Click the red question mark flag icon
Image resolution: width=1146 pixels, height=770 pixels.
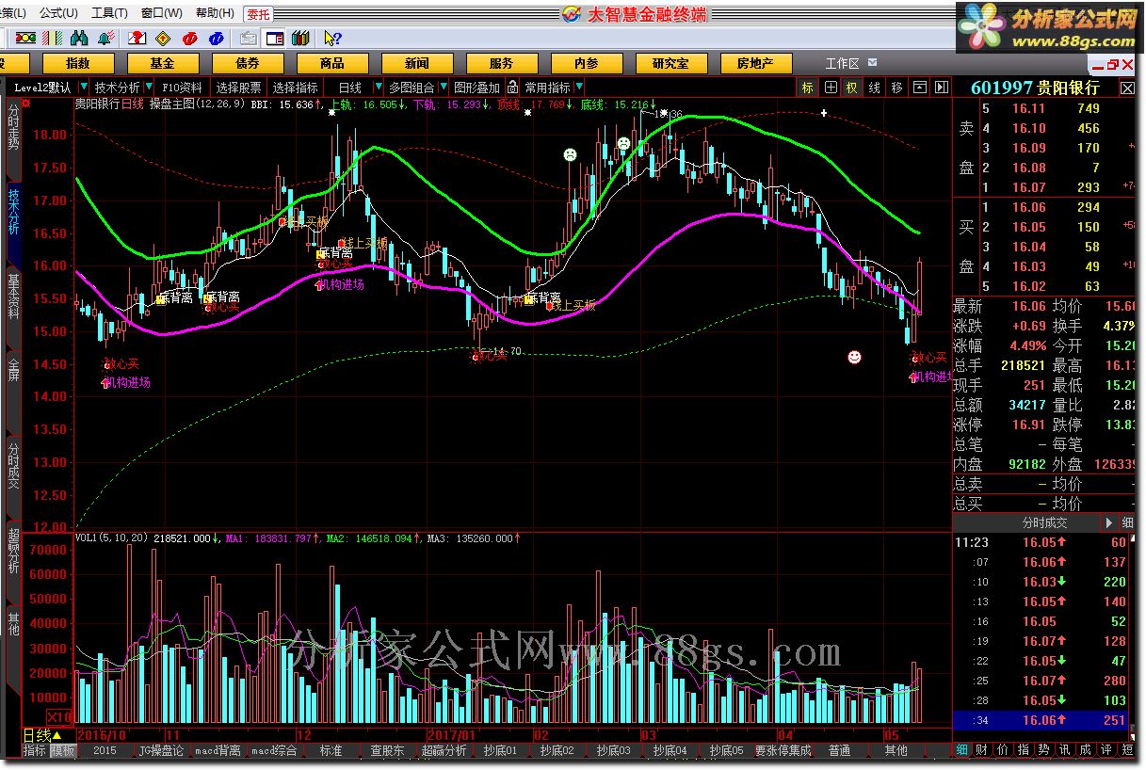tap(137, 38)
